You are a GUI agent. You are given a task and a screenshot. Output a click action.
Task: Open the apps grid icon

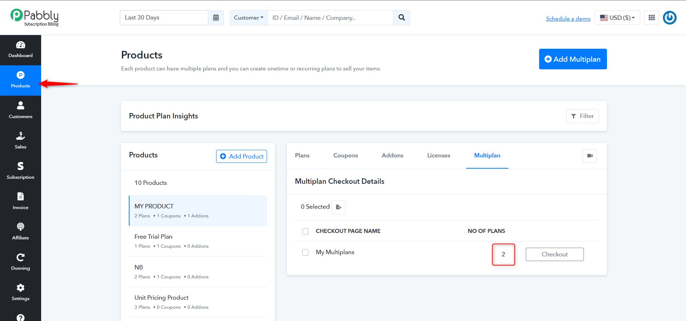(x=651, y=18)
